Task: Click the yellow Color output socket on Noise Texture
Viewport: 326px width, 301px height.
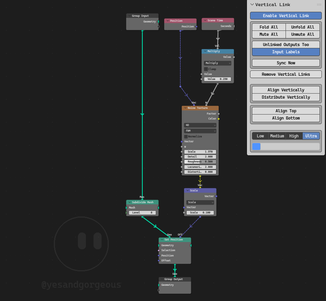Action: click(x=218, y=119)
